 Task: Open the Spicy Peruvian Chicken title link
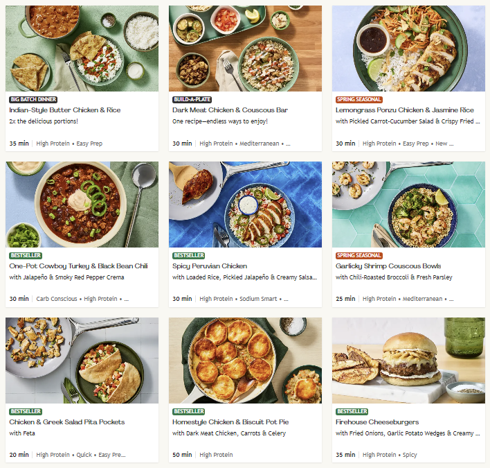pos(210,266)
